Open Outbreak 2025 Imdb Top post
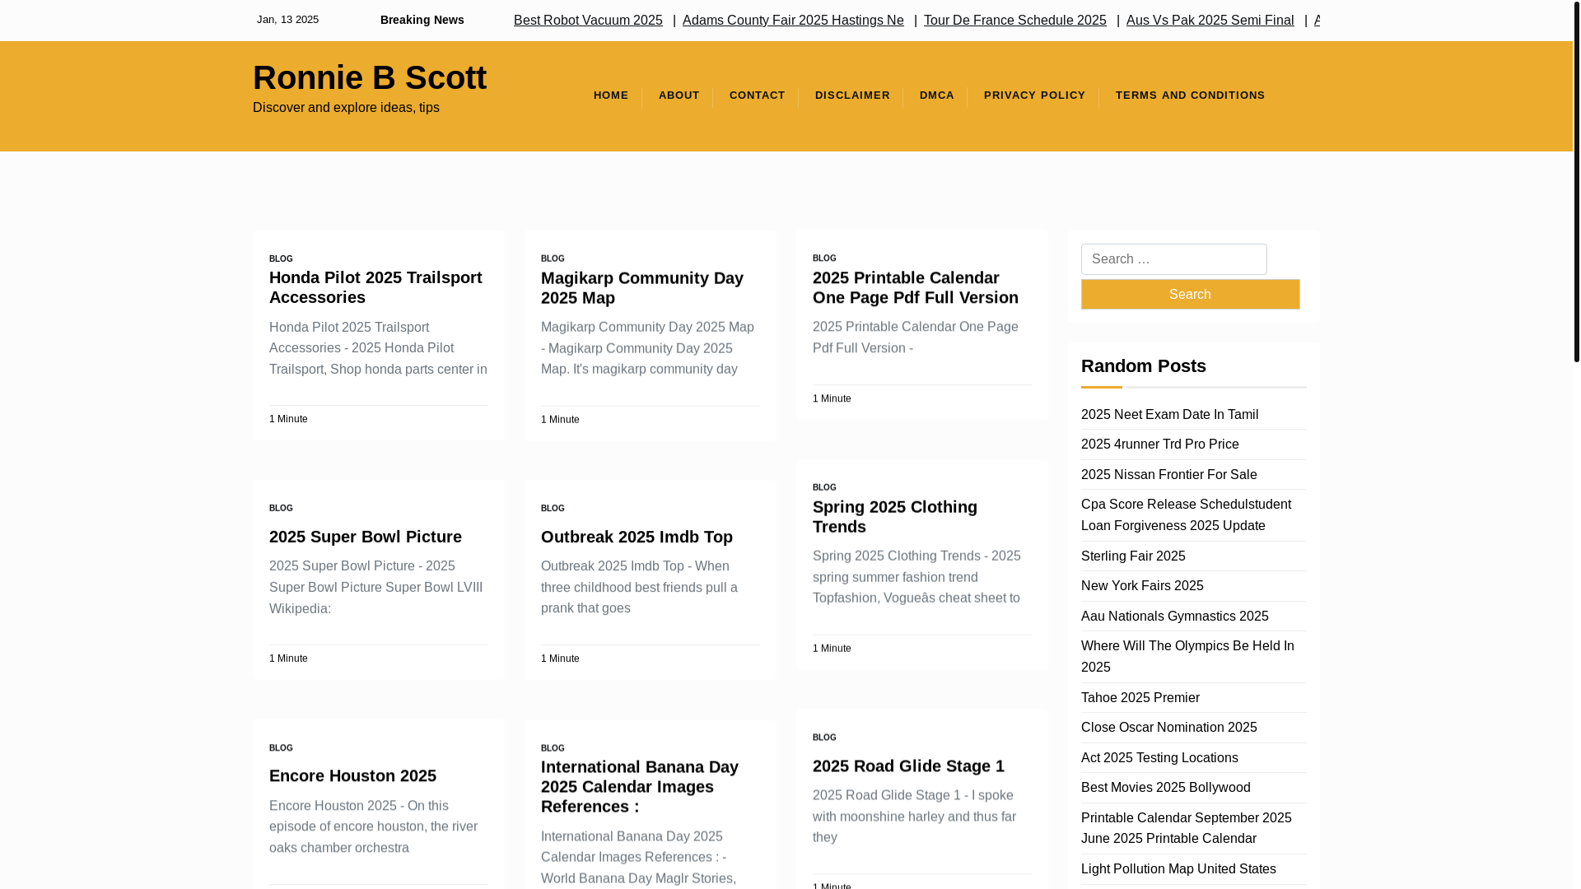The image size is (1581, 889). tap(637, 537)
